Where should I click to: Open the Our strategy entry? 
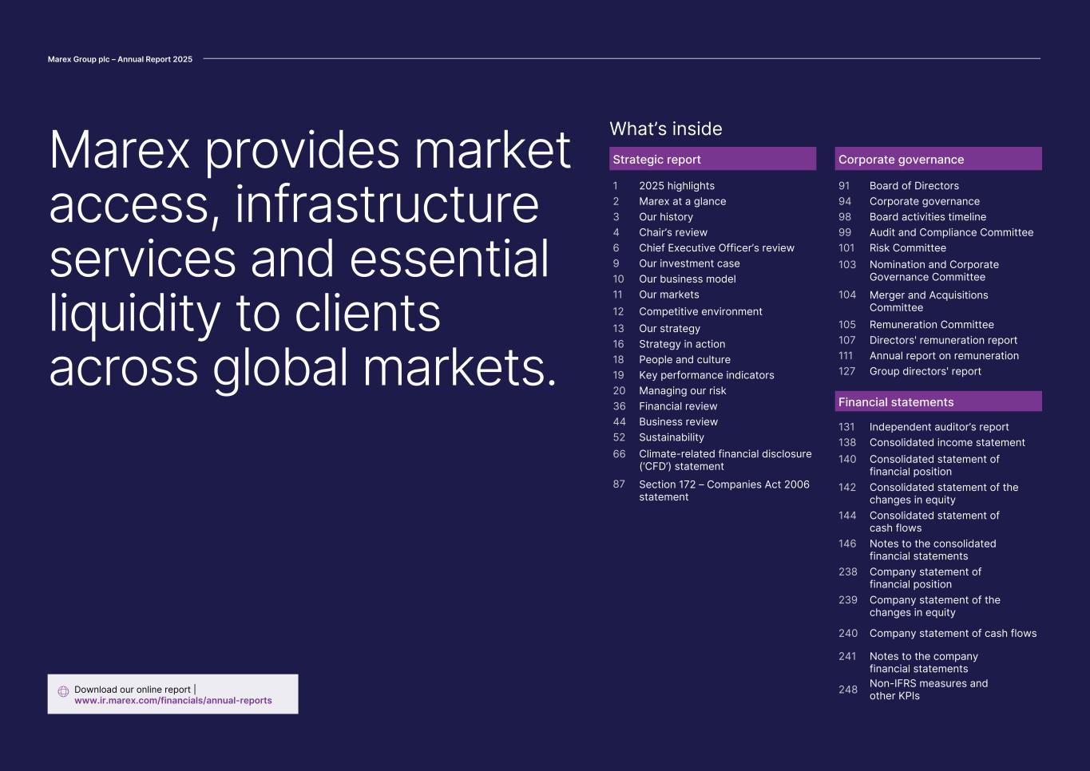point(669,329)
